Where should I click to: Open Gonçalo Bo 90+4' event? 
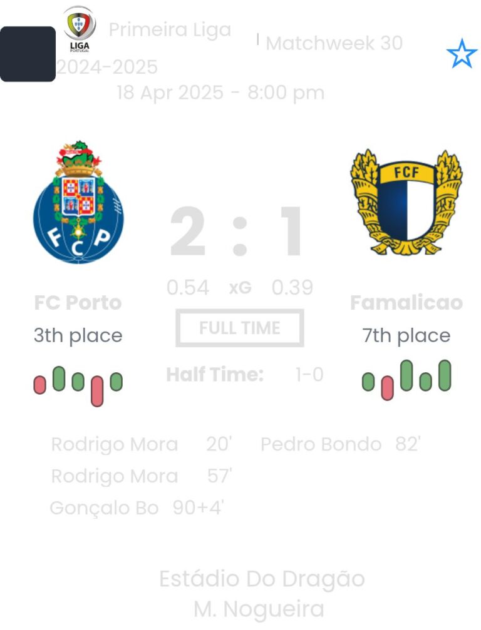coord(137,508)
